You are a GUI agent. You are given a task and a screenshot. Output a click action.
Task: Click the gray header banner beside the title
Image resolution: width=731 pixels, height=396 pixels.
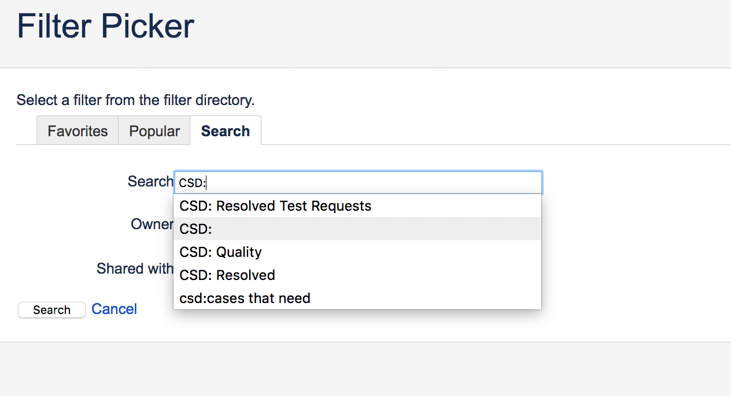coord(463,33)
